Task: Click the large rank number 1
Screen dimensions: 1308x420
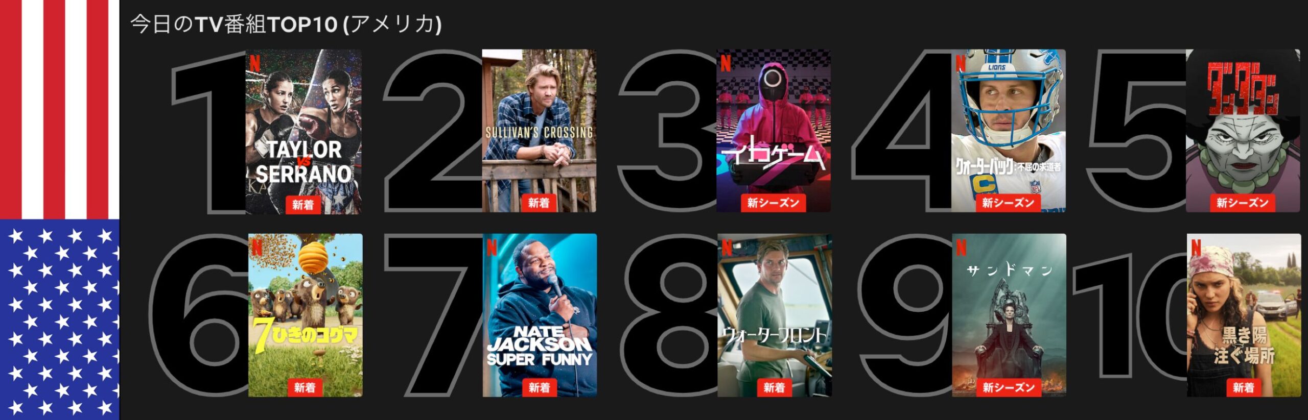Action: click(x=208, y=133)
